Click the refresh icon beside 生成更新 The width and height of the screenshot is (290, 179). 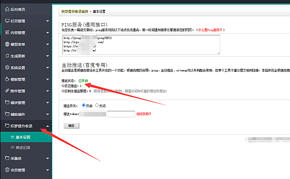tap(7, 56)
